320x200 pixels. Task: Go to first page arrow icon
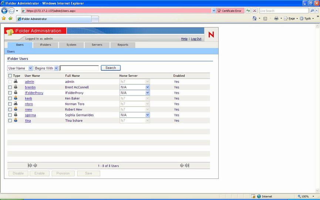[x=30, y=166]
